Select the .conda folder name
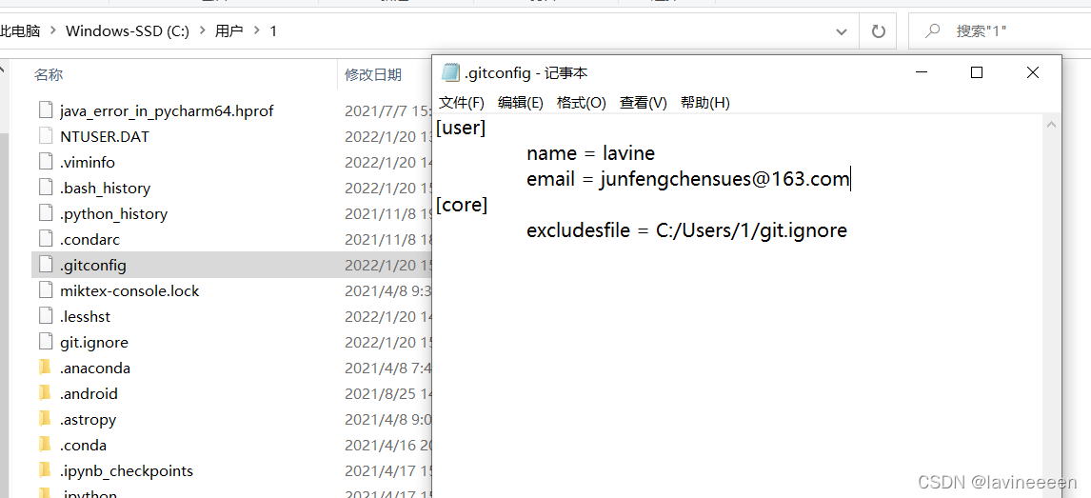 point(83,445)
